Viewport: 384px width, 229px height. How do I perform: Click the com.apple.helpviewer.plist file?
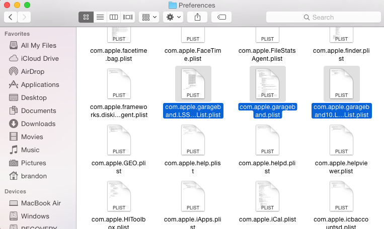(x=341, y=140)
